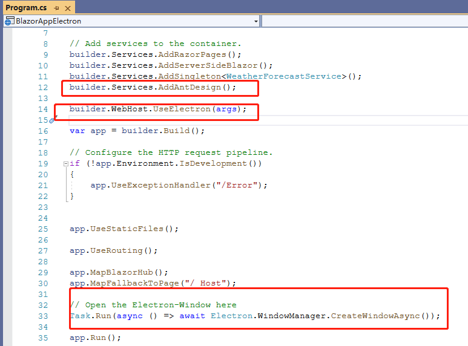The width and height of the screenshot is (468, 346).
Task: Open the empty type navigation dropdown
Action: point(364,21)
